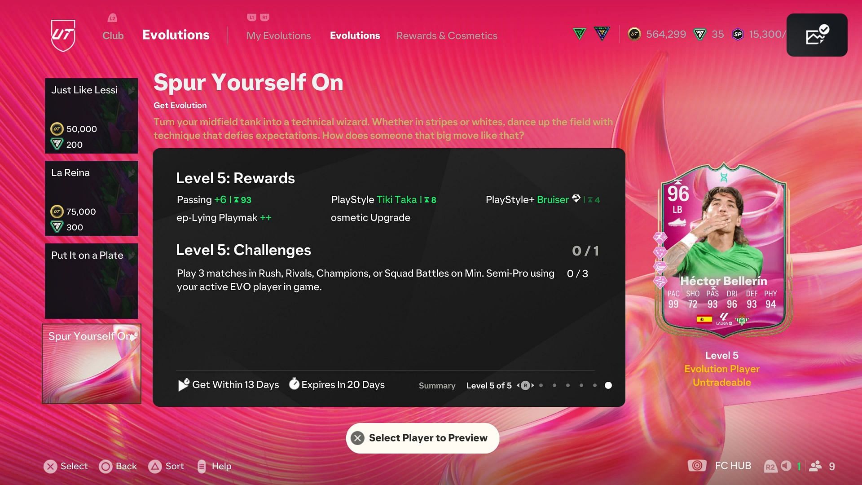862x485 pixels.
Task: Open the Rewards & Cosmetics tab
Action: point(447,35)
